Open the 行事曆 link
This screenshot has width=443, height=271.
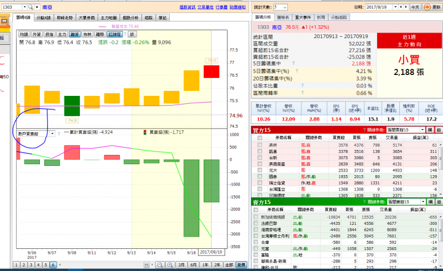221,7
